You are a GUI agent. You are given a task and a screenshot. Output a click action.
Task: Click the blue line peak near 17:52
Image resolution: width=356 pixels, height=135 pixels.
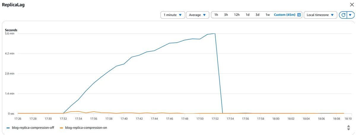point(215,33)
